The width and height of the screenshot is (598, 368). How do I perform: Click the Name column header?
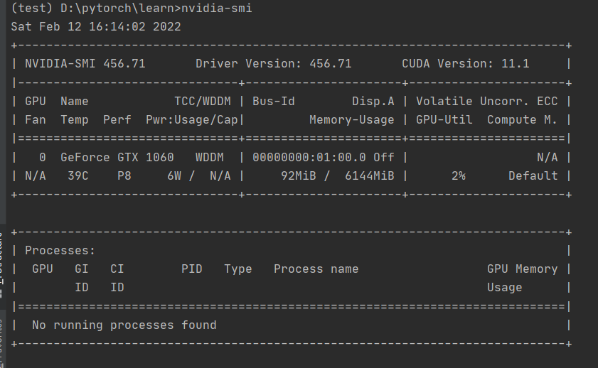pos(75,102)
